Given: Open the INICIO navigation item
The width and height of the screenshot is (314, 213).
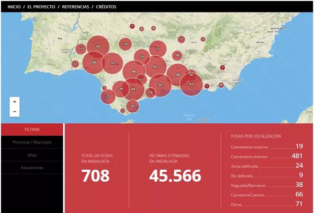Looking at the screenshot, I should click(x=14, y=7).
